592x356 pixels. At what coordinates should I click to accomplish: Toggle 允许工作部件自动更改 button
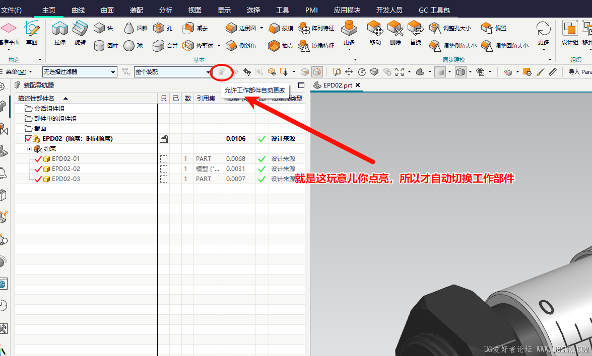point(221,71)
